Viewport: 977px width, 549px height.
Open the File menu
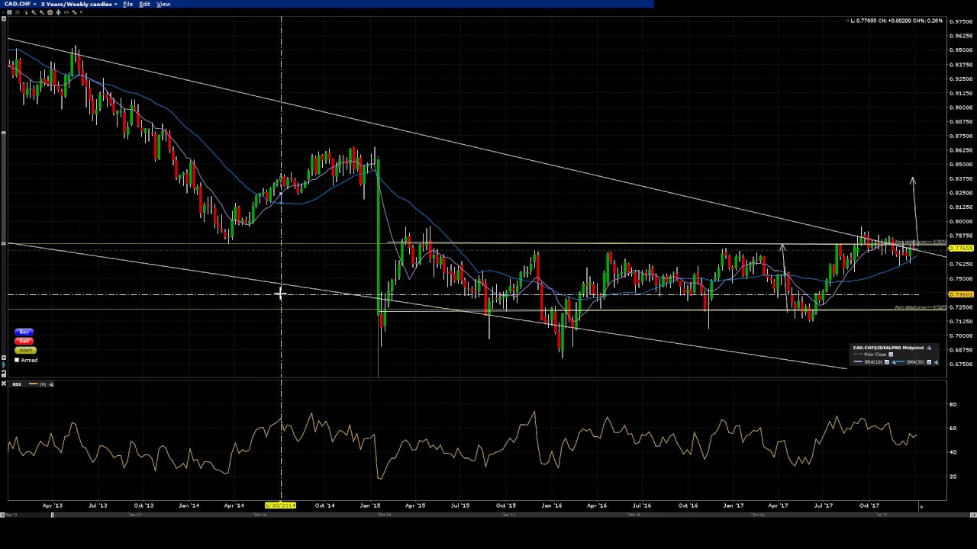[x=127, y=4]
